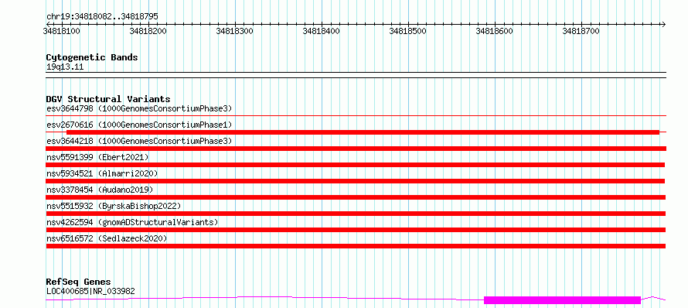Click the red bar under nsv5515932
This screenshot has height=308, width=688.
tap(356, 214)
